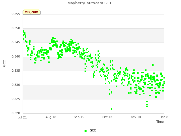Click the green GCC legend swatch

tap(85, 131)
